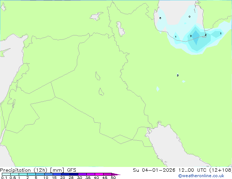Select the forecast date "Su 04-01-2026 12..00 UTC" text
The width and height of the screenshot is (232, 179).
pyautogui.click(x=170, y=170)
